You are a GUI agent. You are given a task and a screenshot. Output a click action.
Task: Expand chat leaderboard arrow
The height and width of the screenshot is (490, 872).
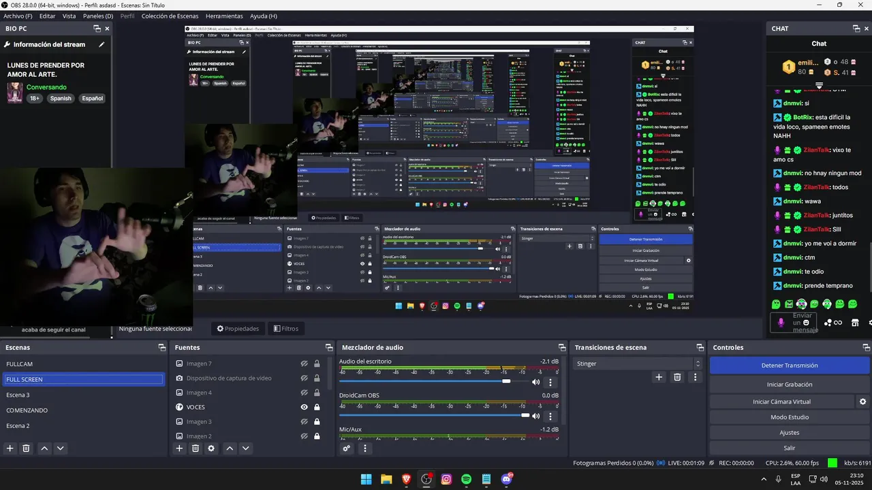coord(819,86)
